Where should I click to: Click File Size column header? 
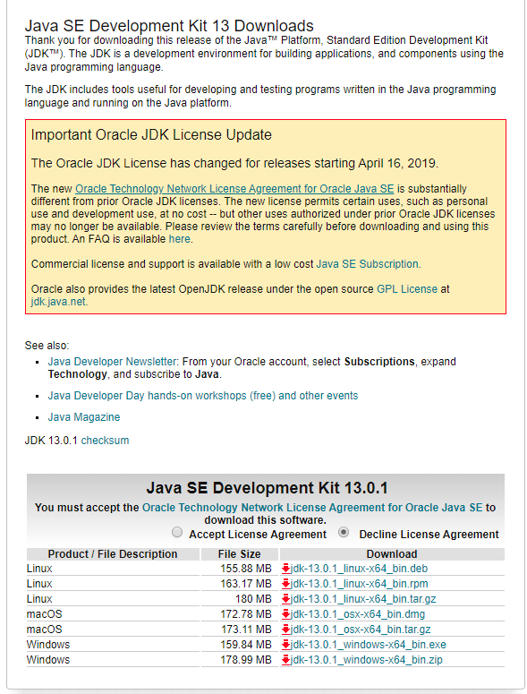pos(239,554)
